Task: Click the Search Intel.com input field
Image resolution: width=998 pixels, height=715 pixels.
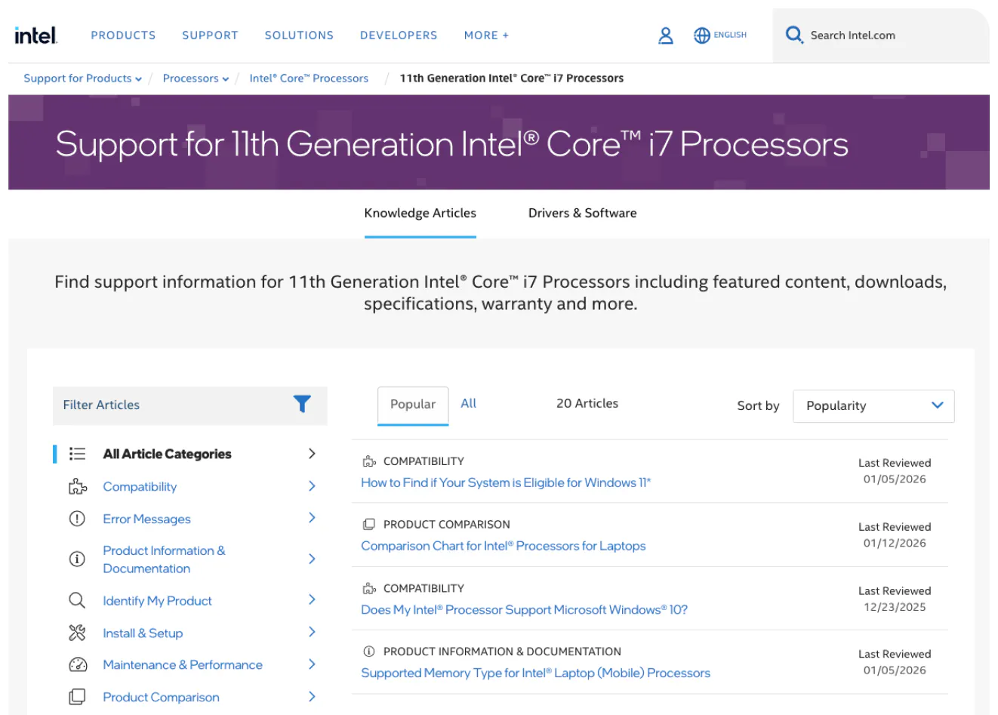Action: tap(883, 35)
